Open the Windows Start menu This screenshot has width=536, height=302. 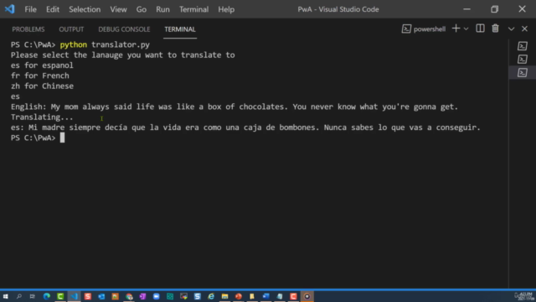click(x=6, y=296)
